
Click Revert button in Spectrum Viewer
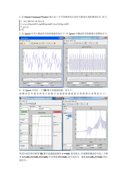pos(65,148)
